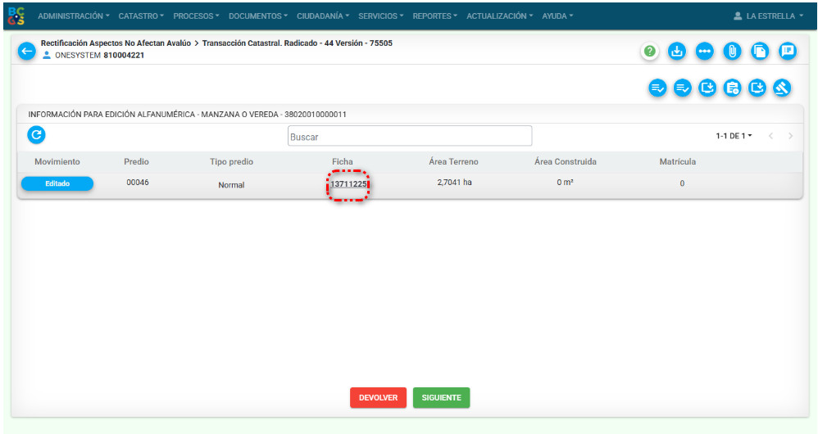This screenshot has height=434, width=818.
Task: Open the green help question mark icon
Action: (650, 51)
